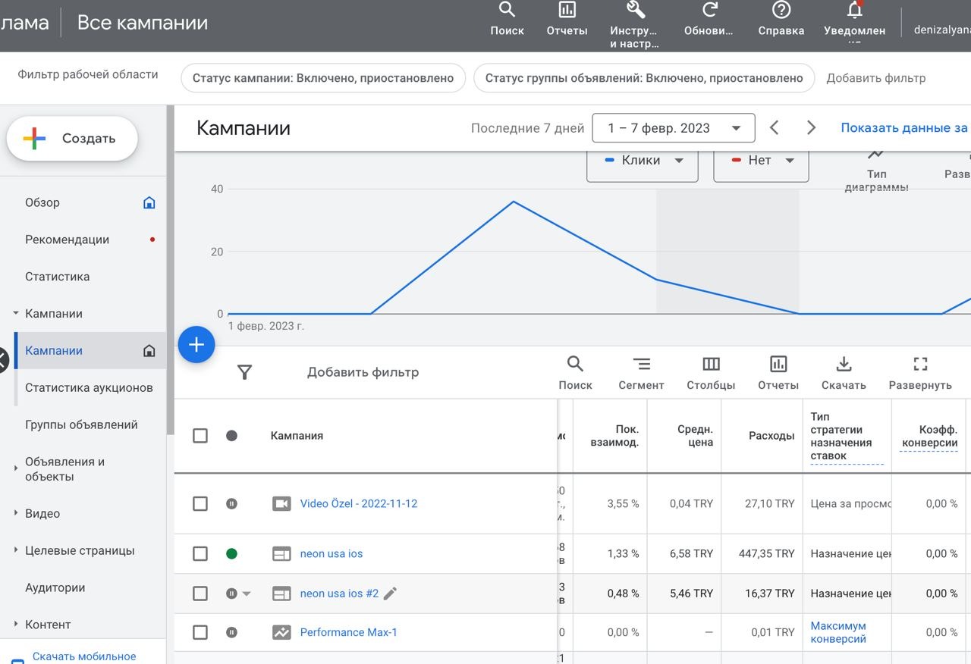The image size is (971, 664).
Task: Open Reports icon in top header
Action: (567, 11)
